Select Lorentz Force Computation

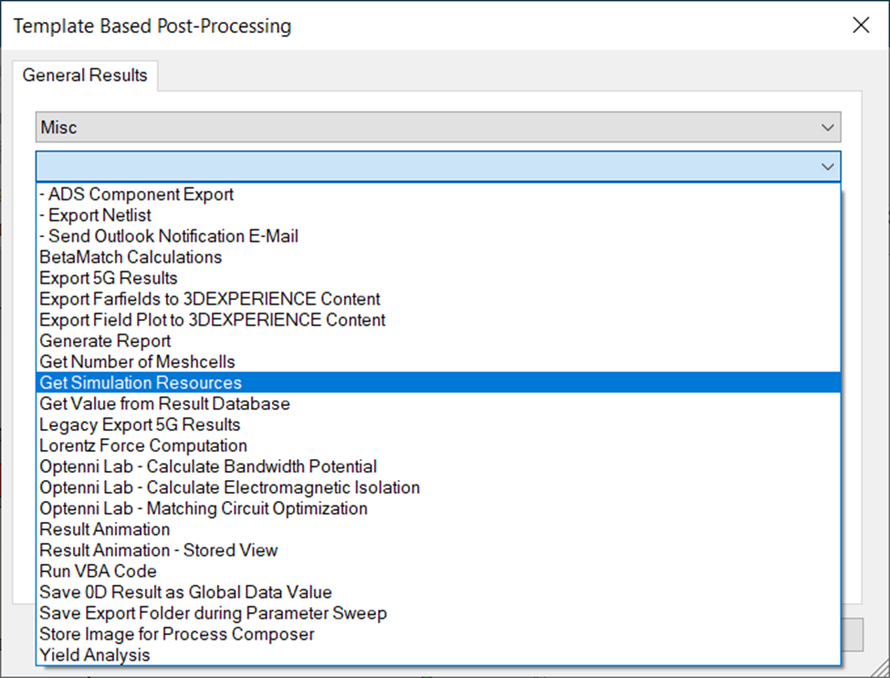point(438,445)
